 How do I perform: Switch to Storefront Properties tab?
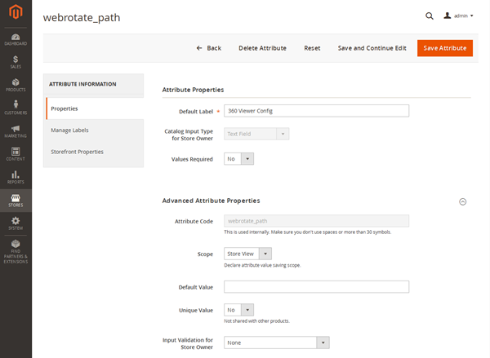pyautogui.click(x=78, y=152)
